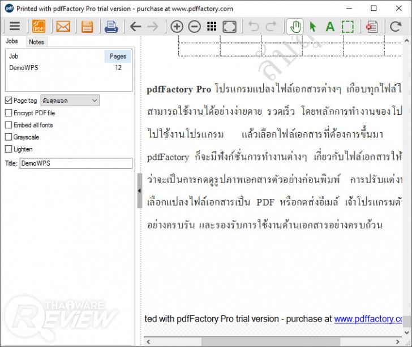
Task: Collapse the left panel with splitter arrow
Action: click(140, 190)
